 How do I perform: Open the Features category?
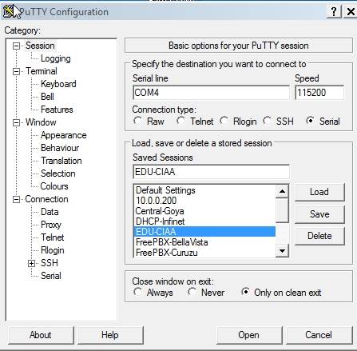[57, 110]
